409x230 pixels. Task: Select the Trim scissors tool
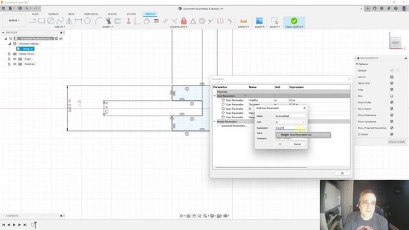[109, 21]
